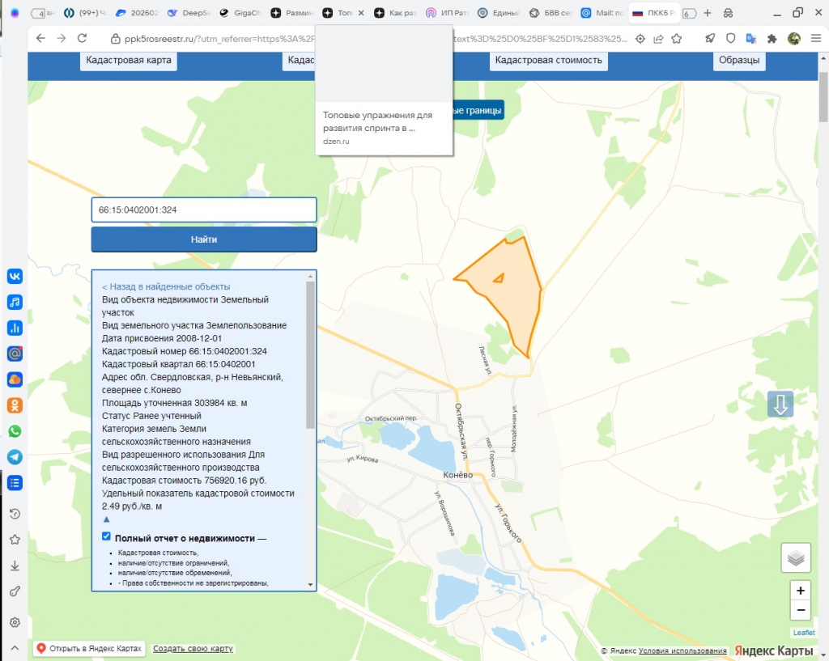Open downloads from the browser sidebar
829x661 pixels.
[15, 566]
